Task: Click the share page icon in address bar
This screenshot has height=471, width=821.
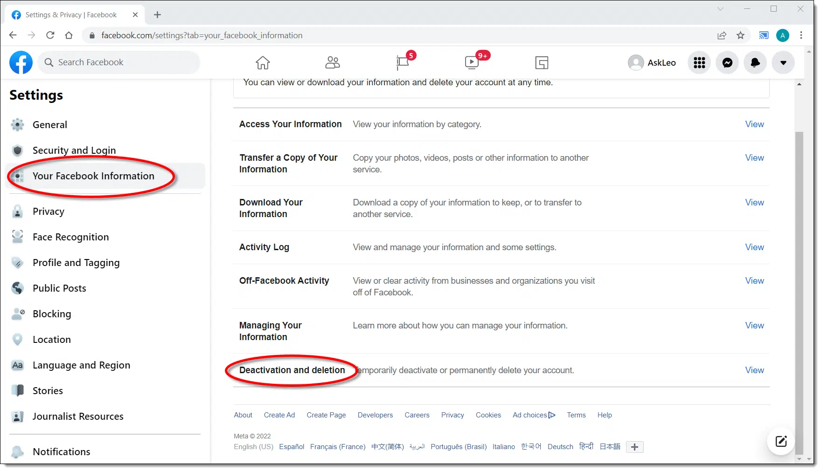Action: click(x=722, y=35)
